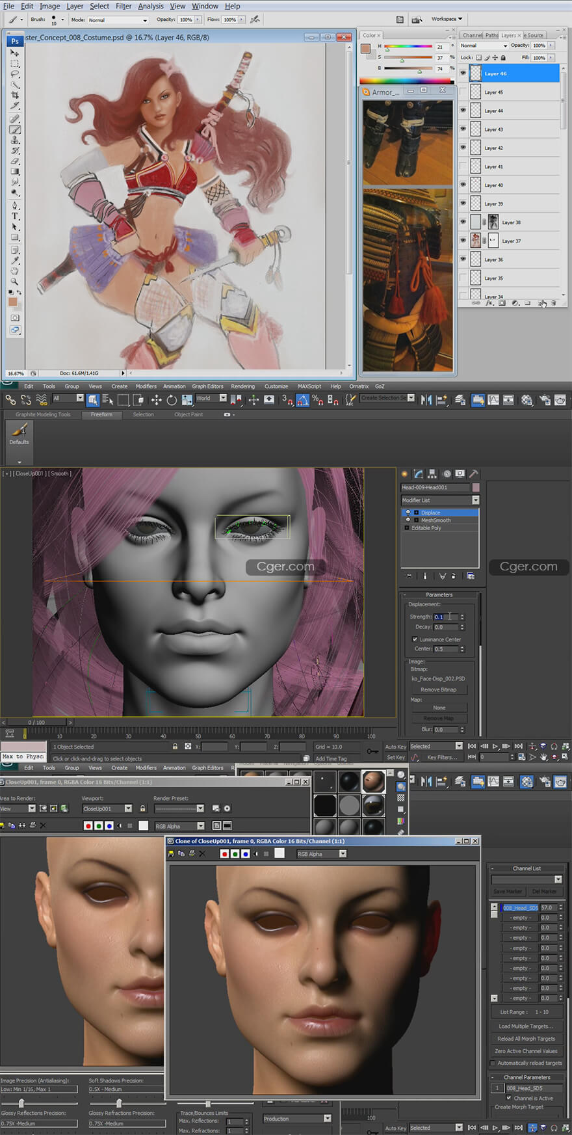The image size is (572, 1135).
Task: Switch to the Freeform ribbon tab
Action: tap(101, 414)
